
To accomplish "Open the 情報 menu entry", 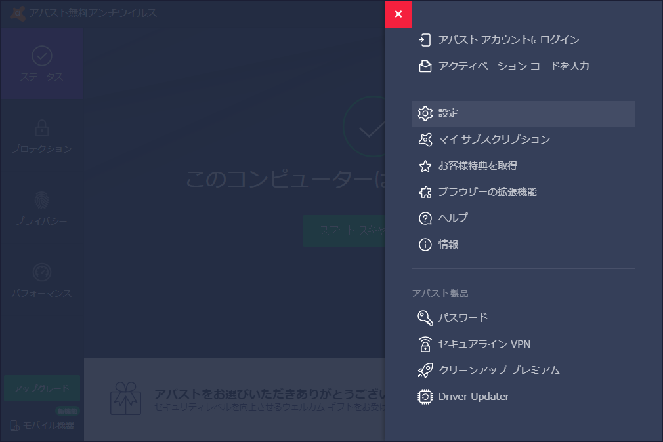I will (x=523, y=245).
